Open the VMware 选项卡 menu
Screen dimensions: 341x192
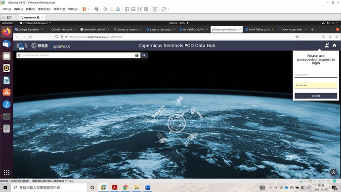pos(59,9)
